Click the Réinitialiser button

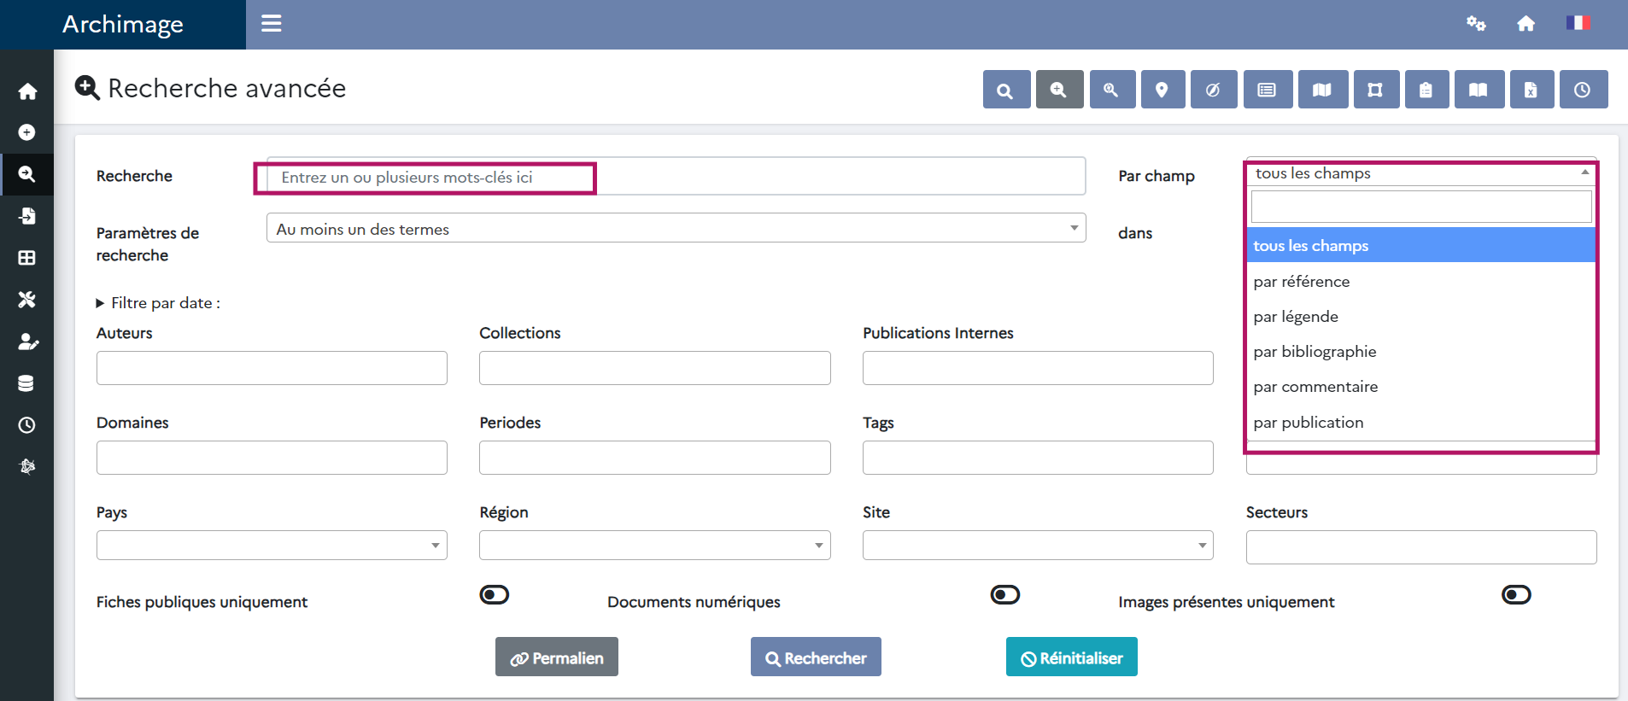(1072, 657)
